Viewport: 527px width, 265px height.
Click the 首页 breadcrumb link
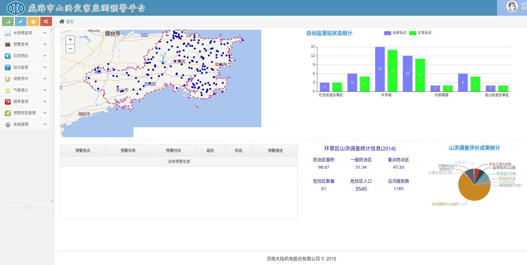click(70, 22)
